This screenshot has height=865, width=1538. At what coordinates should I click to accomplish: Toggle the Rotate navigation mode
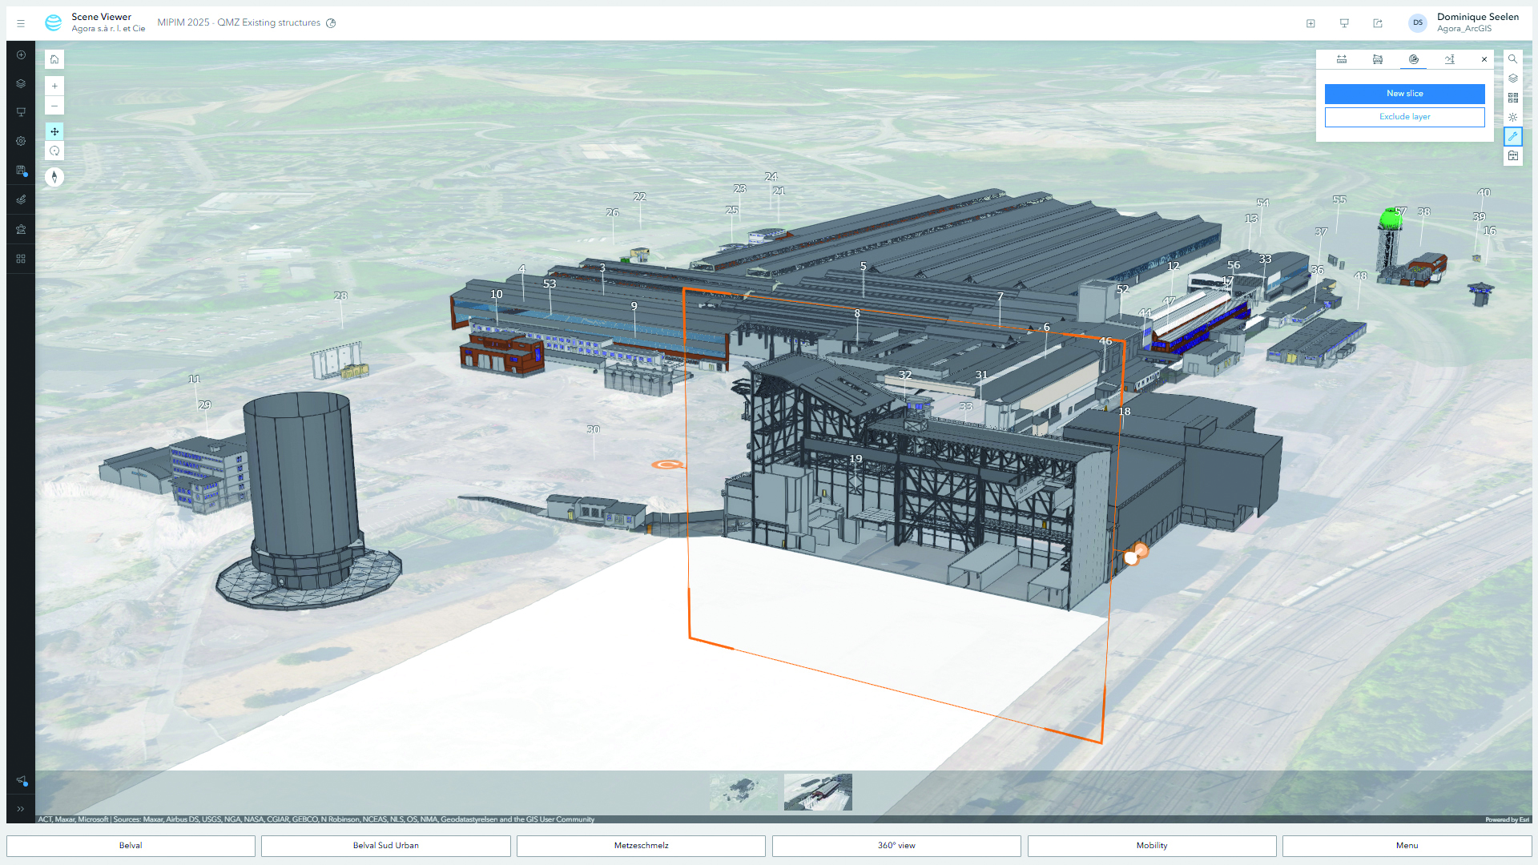54,151
